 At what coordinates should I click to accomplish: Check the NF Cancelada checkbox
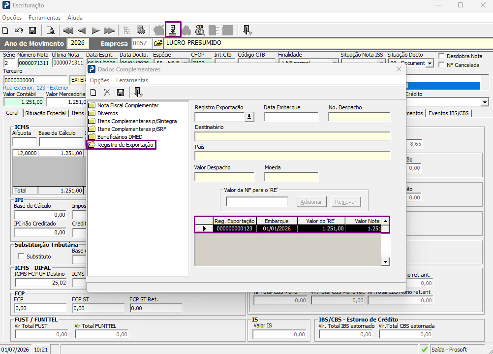click(441, 65)
